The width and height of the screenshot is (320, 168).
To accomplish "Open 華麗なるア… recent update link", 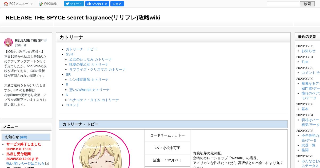I will [x=311, y=86].
